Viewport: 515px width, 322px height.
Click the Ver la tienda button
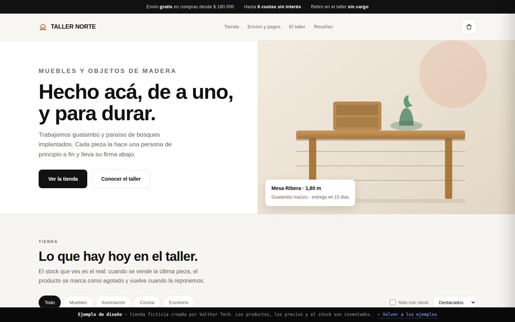tap(63, 179)
